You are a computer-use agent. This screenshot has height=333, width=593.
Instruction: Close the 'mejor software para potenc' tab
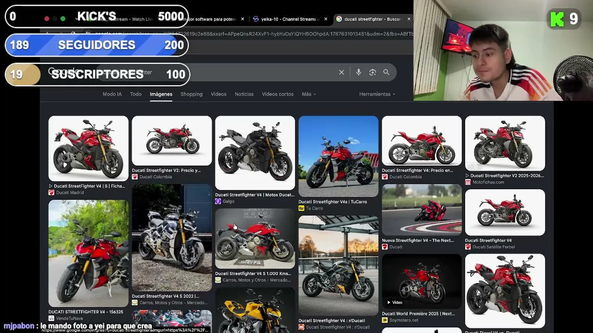[242, 19]
